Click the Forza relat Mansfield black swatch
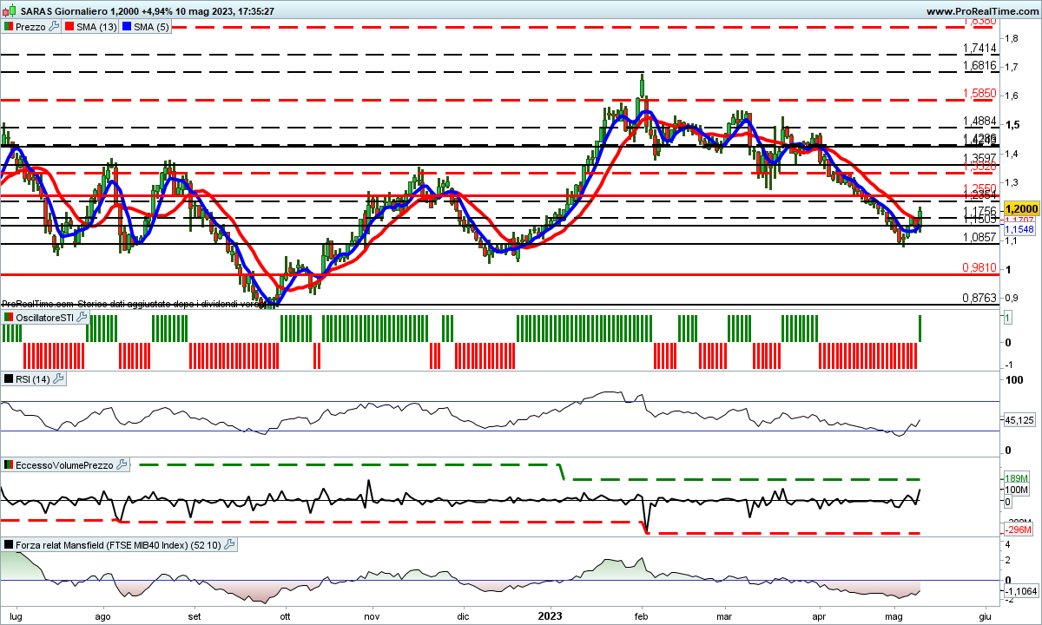Viewport: 1042px width, 625px height. [9, 544]
